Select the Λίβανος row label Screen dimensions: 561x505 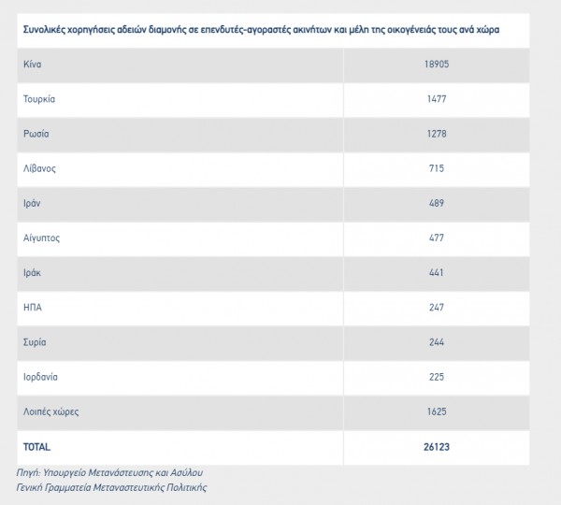(41, 168)
